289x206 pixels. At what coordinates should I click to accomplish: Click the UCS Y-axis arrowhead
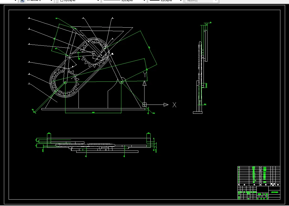click(144, 83)
